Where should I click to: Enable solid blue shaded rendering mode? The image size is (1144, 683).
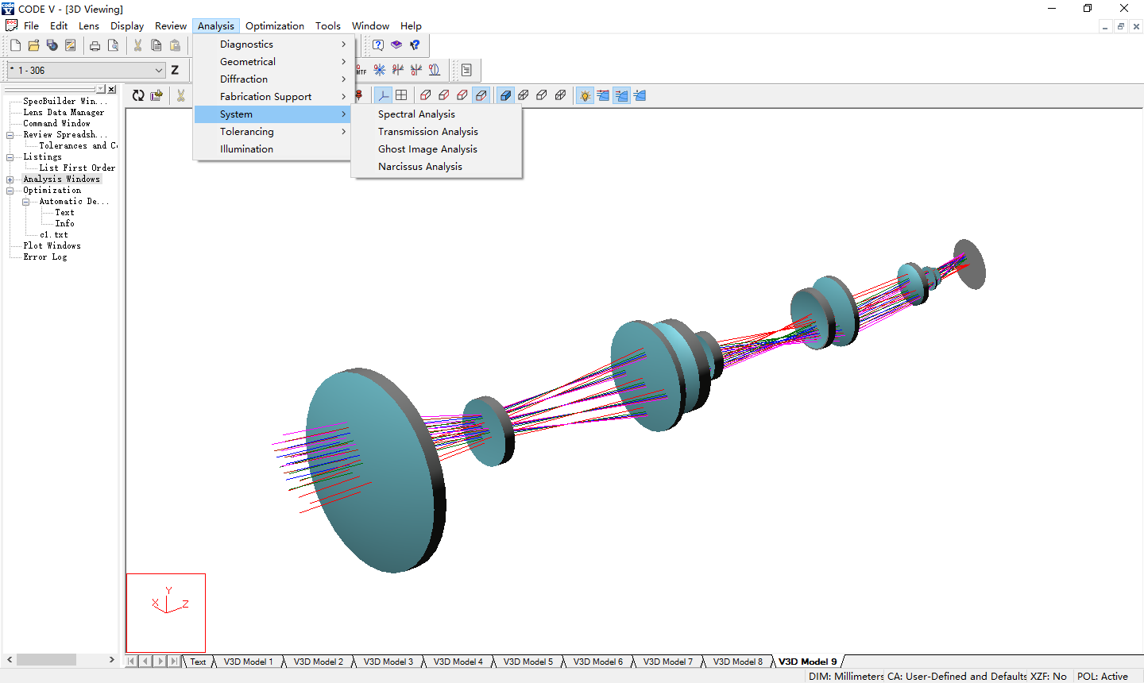click(x=505, y=95)
